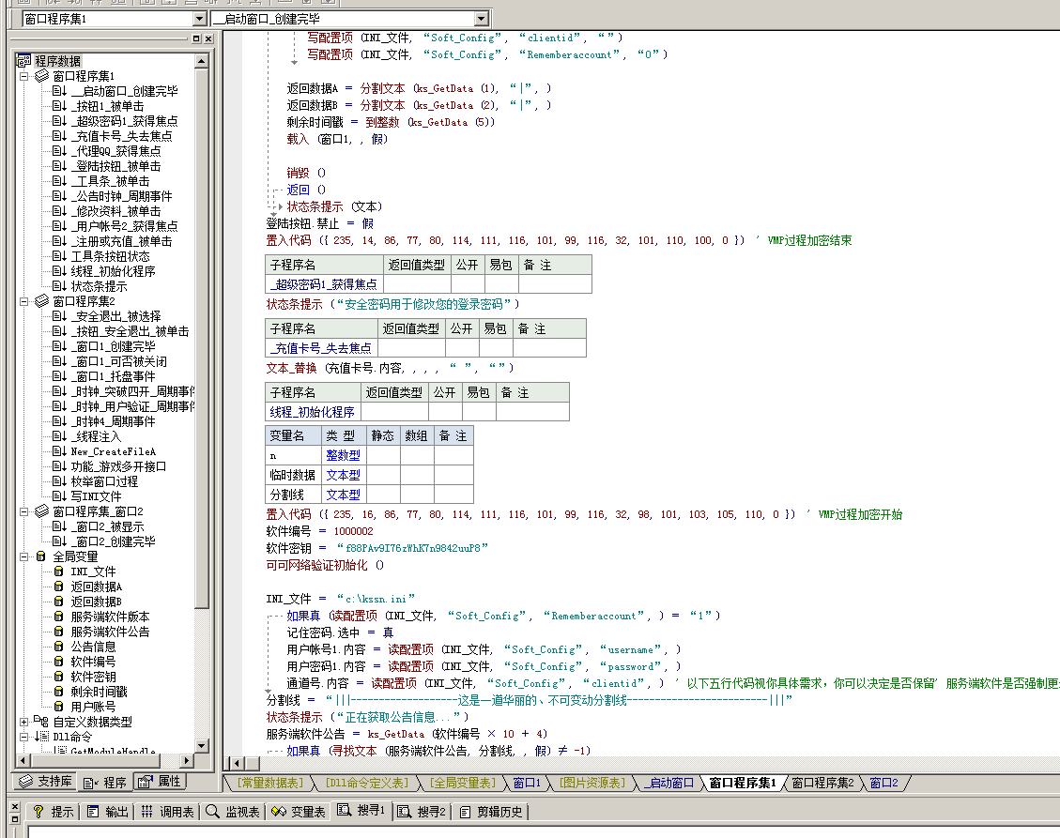Toggle 公开 cell for _充值卡号_失去焦点

(x=462, y=347)
